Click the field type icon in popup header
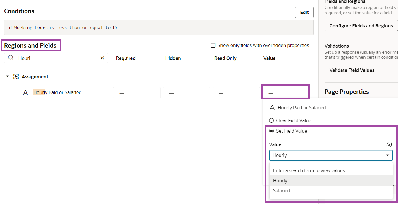Image resolution: width=398 pixels, height=204 pixels. [x=272, y=108]
